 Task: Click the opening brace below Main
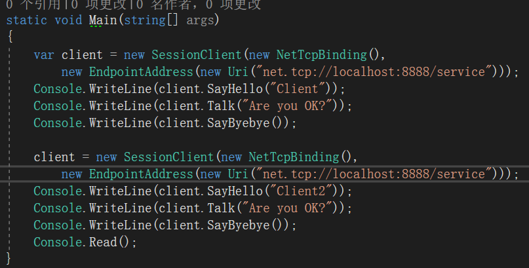(10, 37)
